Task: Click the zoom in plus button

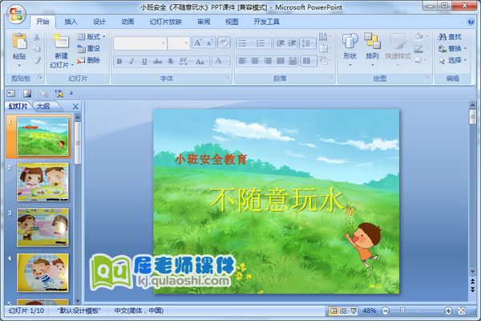Action: 448,311
